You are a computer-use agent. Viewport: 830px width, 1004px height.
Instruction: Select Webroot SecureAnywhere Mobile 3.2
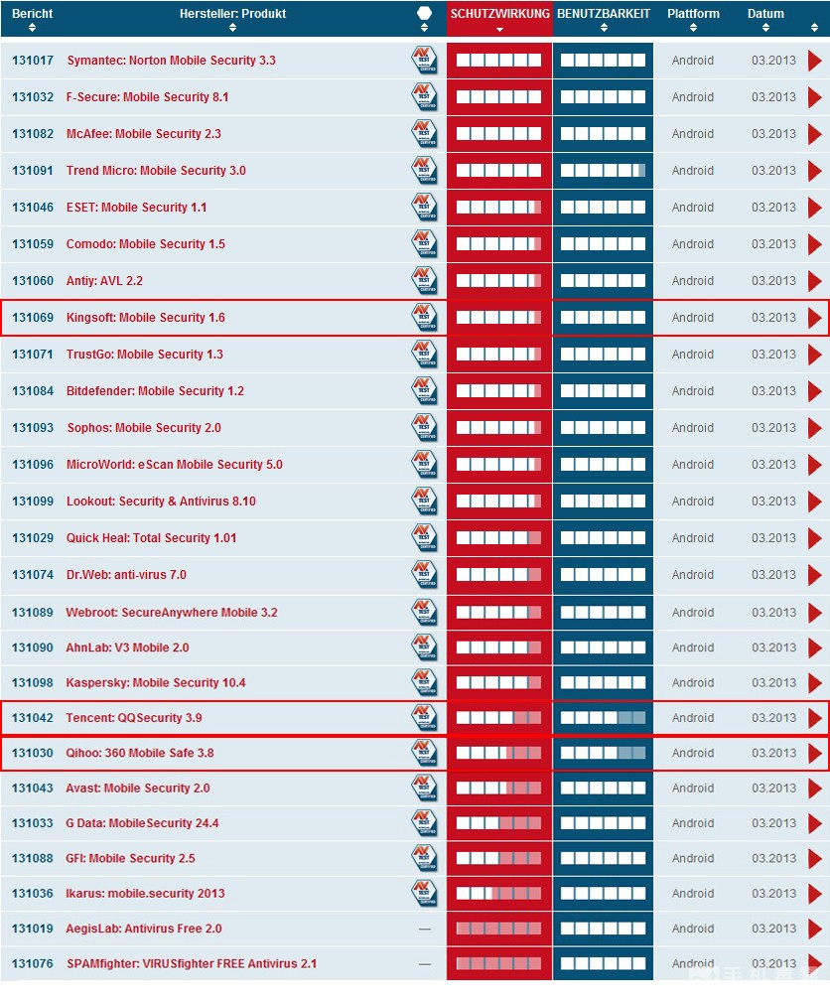tap(172, 612)
